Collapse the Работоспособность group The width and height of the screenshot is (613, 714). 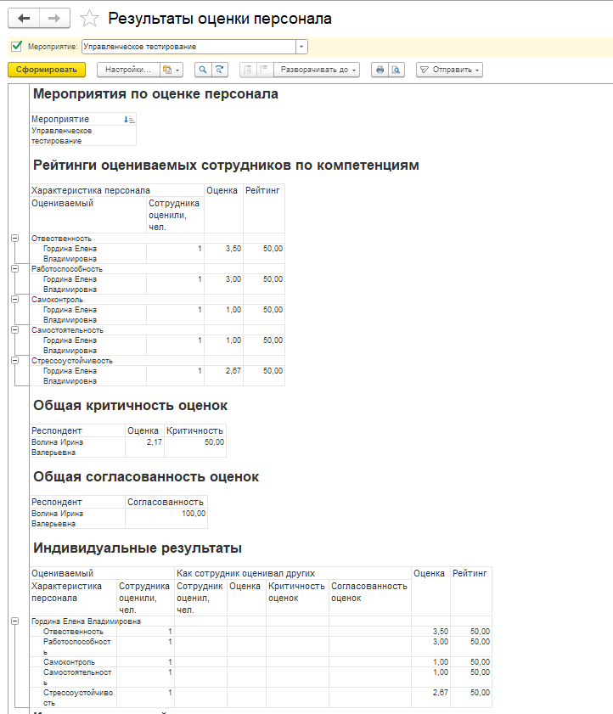click(x=15, y=268)
